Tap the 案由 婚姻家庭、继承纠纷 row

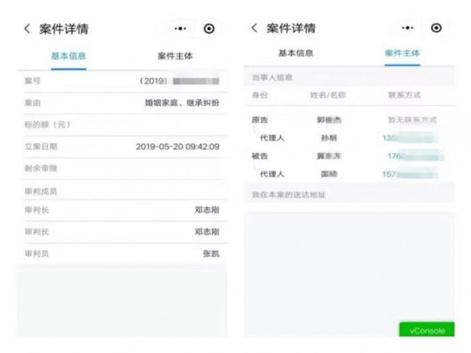click(122, 103)
